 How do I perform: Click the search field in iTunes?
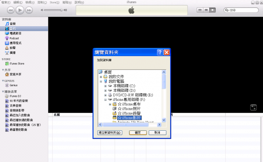[x=241, y=10]
